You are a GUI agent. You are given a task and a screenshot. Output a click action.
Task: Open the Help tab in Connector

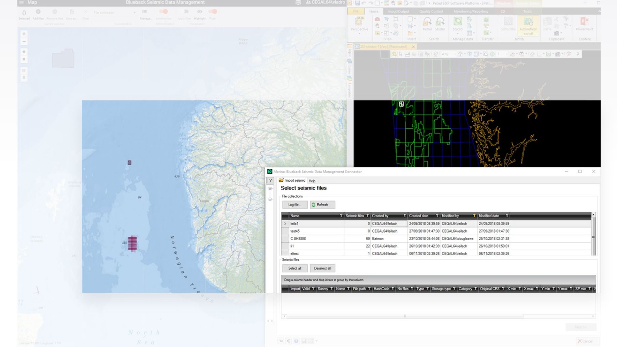pyautogui.click(x=312, y=181)
